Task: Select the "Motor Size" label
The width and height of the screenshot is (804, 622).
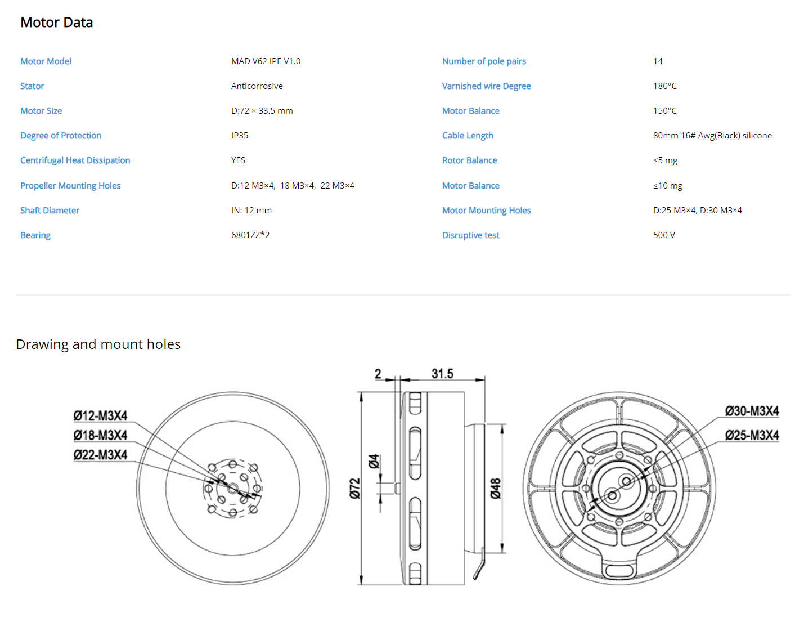Action: (x=41, y=111)
